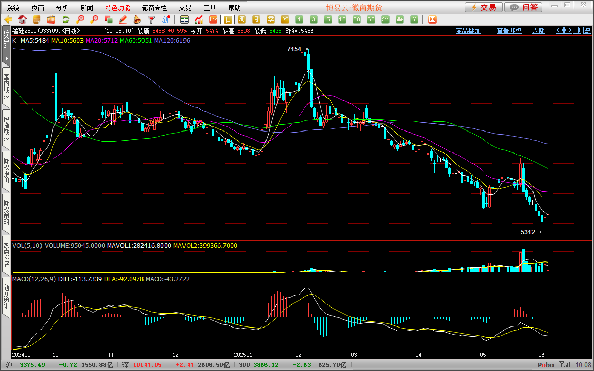The width and height of the screenshot is (594, 371).
Task: Click the 商品叠加 link
Action: pyautogui.click(x=468, y=31)
